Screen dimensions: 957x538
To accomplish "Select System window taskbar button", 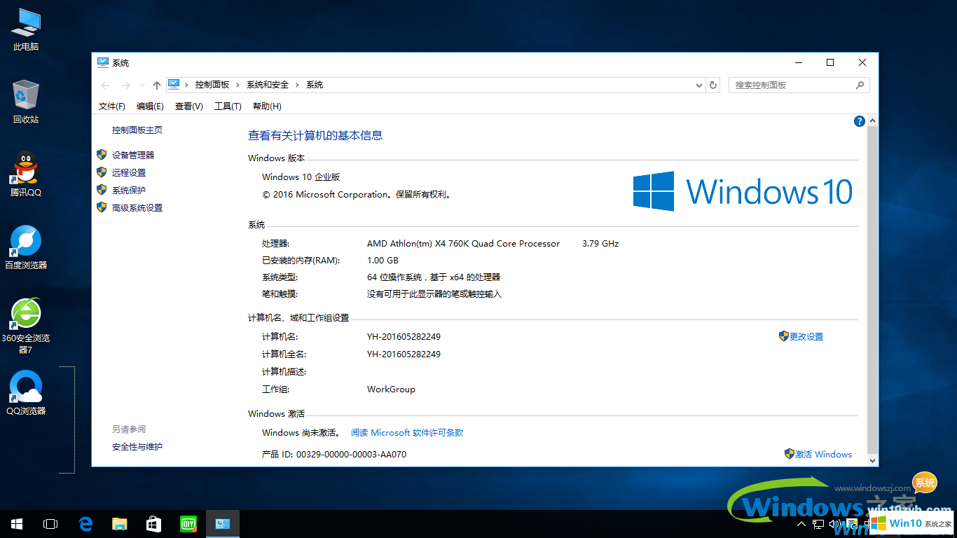I will [223, 523].
